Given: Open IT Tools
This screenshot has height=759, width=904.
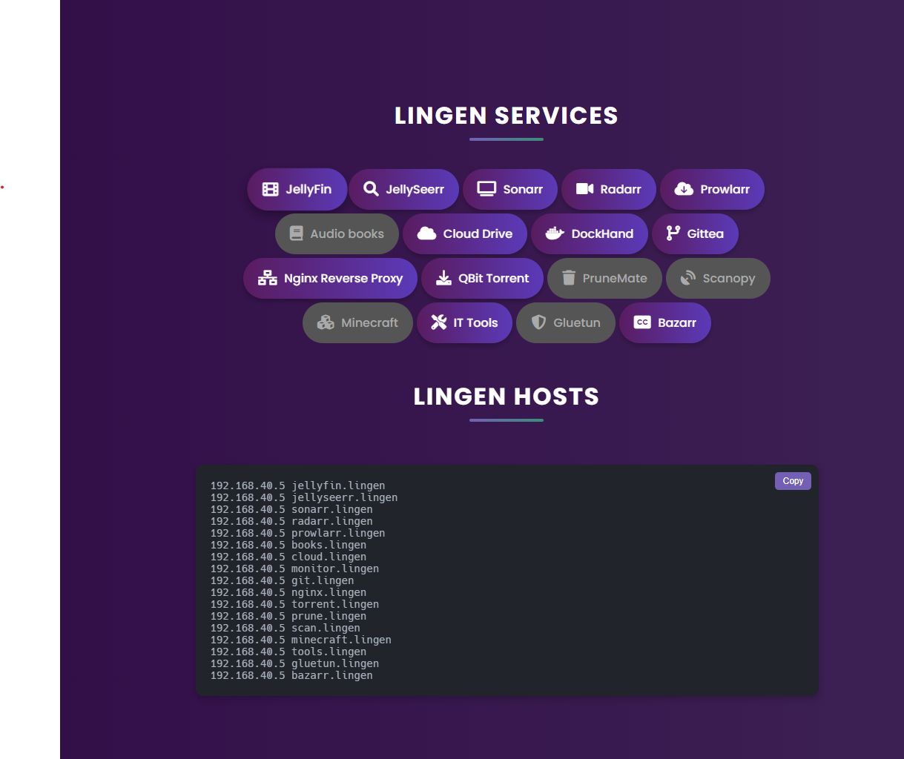Looking at the screenshot, I should click(x=465, y=322).
